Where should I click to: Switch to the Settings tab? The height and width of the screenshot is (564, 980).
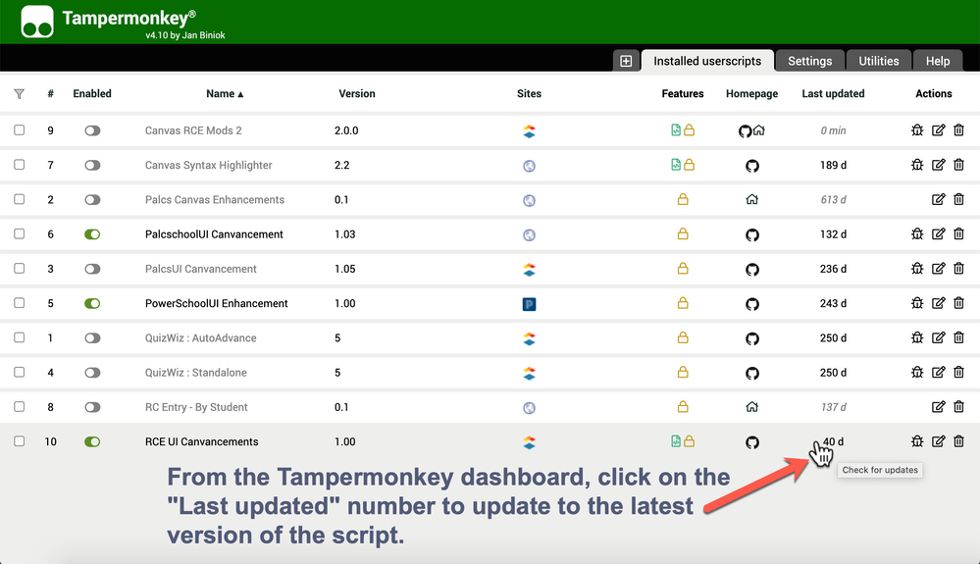click(x=809, y=61)
